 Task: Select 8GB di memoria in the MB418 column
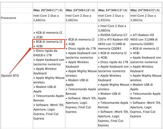[x=80, y=42]
